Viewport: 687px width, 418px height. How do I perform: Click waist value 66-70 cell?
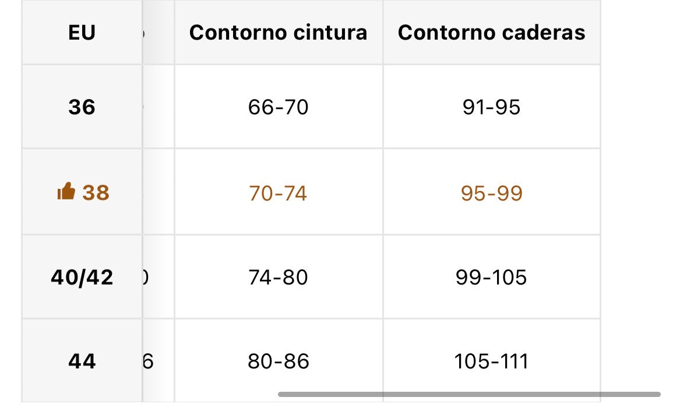point(279,107)
